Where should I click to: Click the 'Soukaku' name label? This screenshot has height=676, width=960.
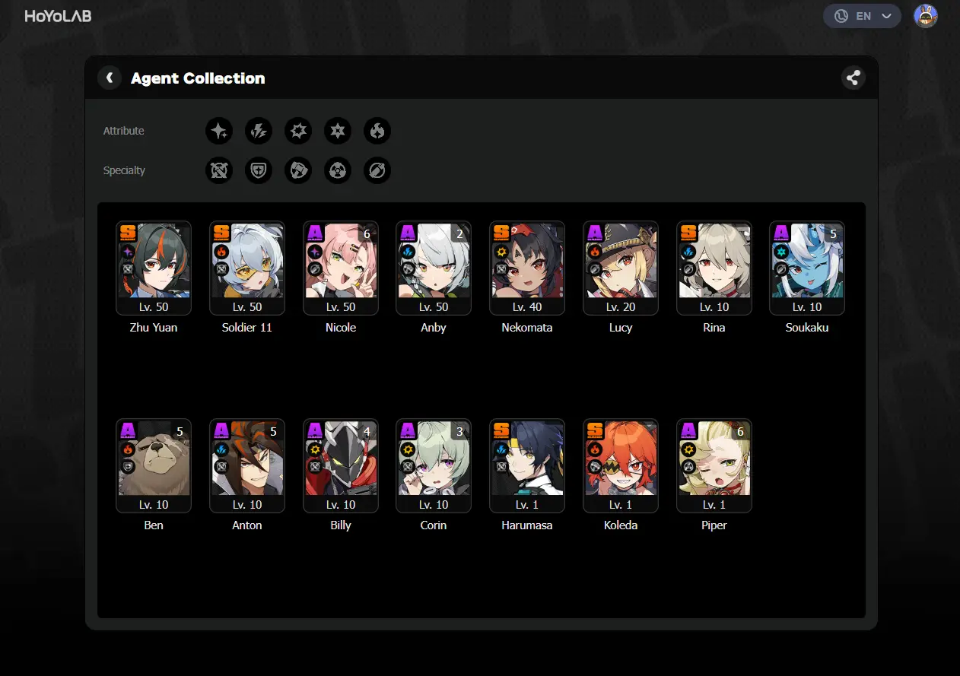click(807, 328)
